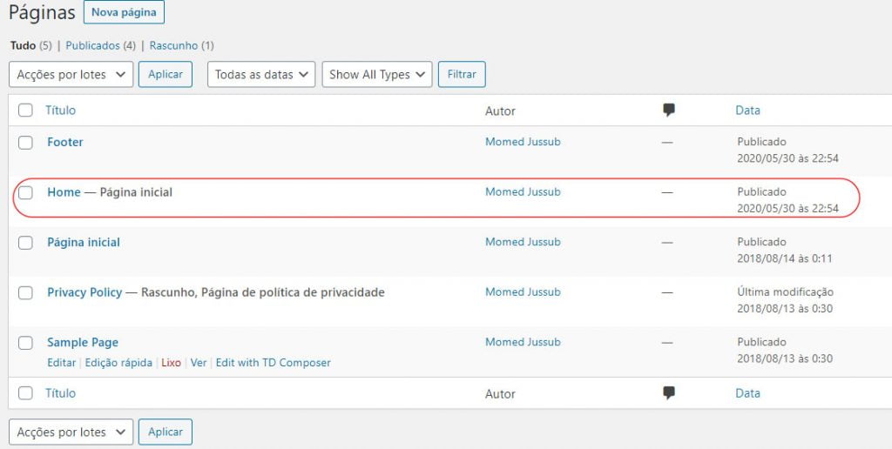The image size is (892, 449).
Task: Click the comments bubble icon in table footer
Action: click(x=669, y=392)
